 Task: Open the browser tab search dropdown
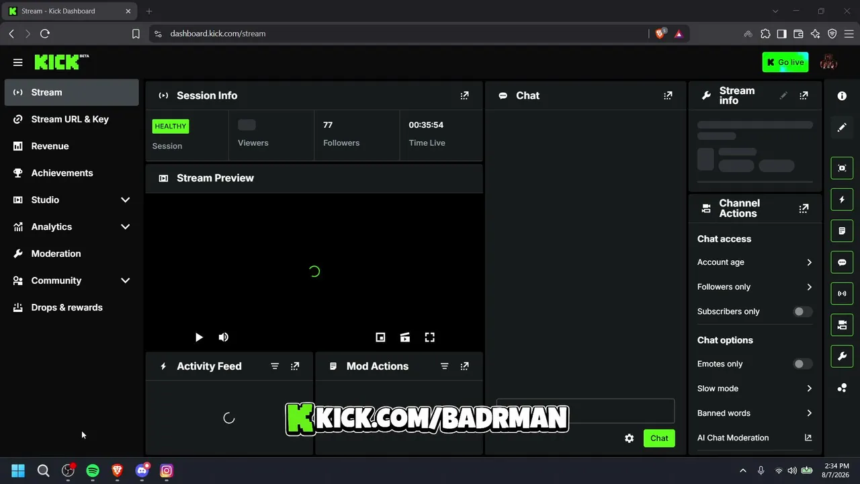775,11
